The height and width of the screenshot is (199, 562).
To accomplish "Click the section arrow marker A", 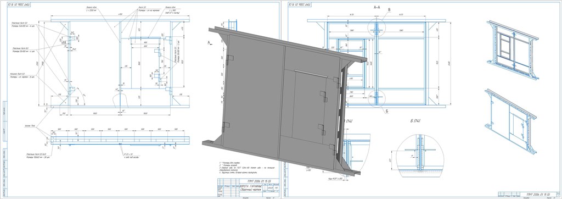I will pos(210,42).
